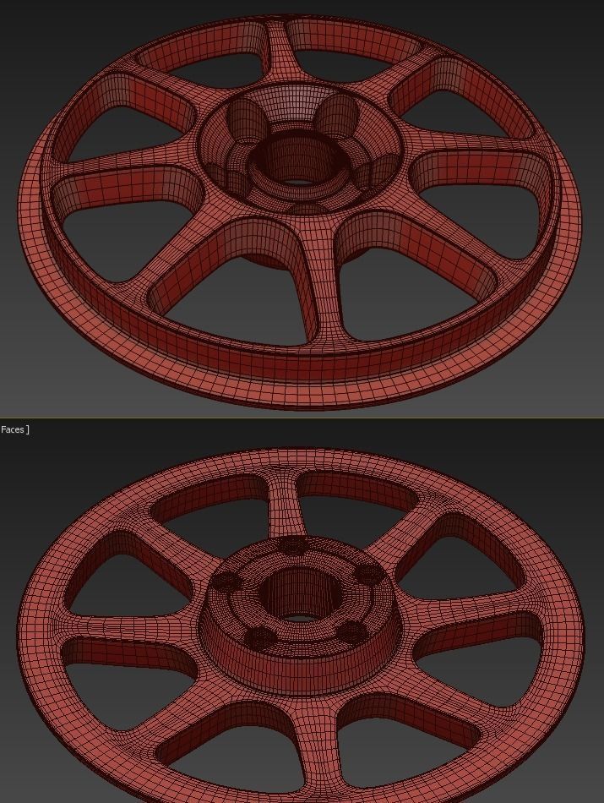Open the 'Faces ]' viewport shading label menu
Screen dimensions: 604x803
[14, 429]
